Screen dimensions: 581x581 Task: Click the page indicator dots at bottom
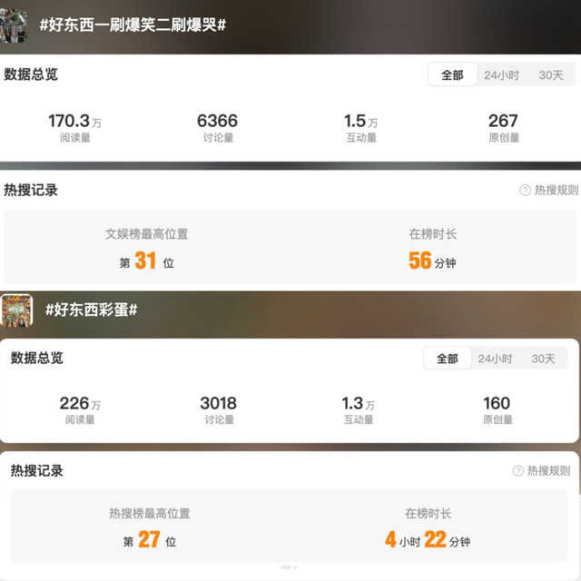[289, 567]
